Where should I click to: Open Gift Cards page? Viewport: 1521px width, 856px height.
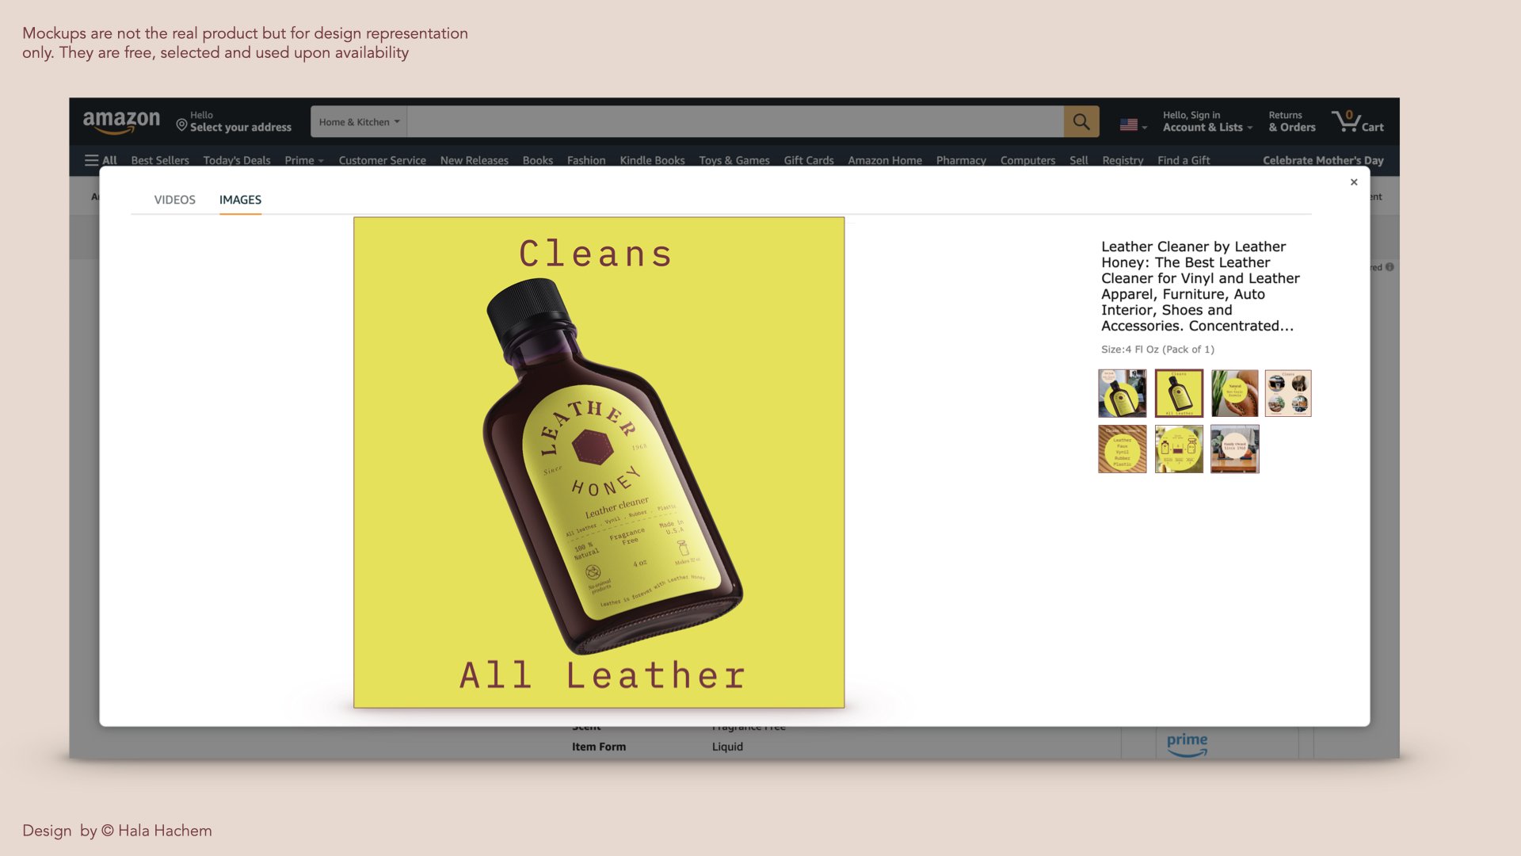(x=808, y=160)
